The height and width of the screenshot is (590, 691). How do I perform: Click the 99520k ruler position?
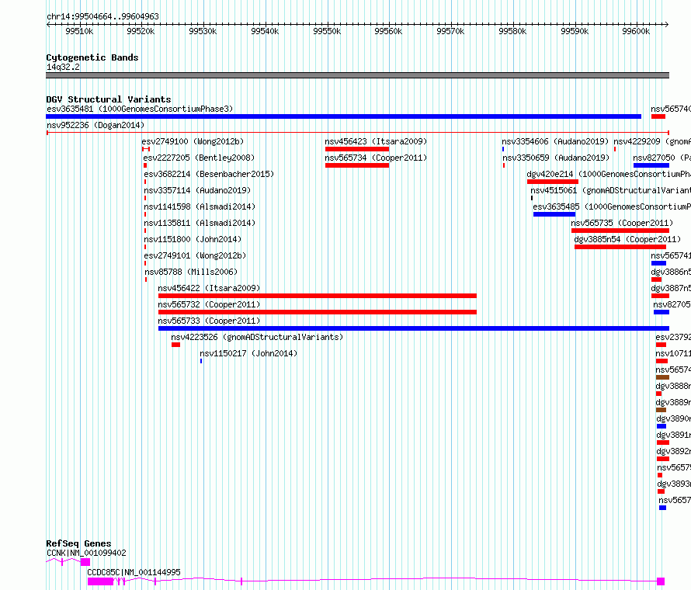pyautogui.click(x=141, y=31)
